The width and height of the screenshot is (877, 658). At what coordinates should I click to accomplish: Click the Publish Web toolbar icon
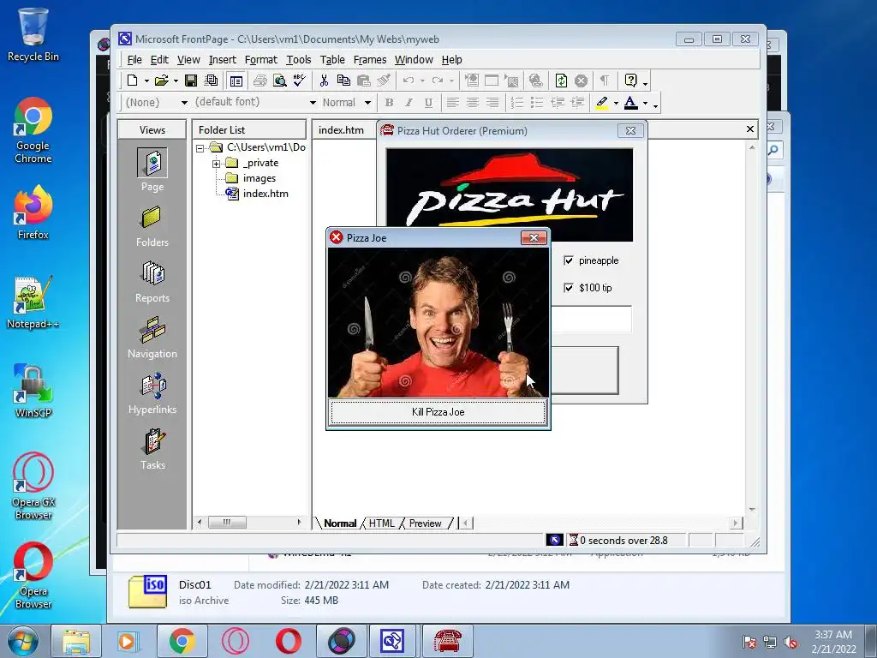coord(211,81)
